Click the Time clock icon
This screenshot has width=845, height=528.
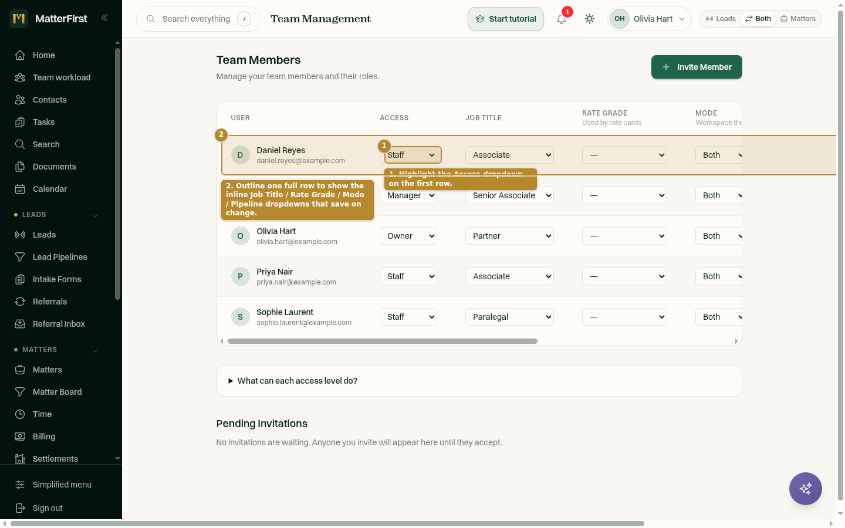20,414
